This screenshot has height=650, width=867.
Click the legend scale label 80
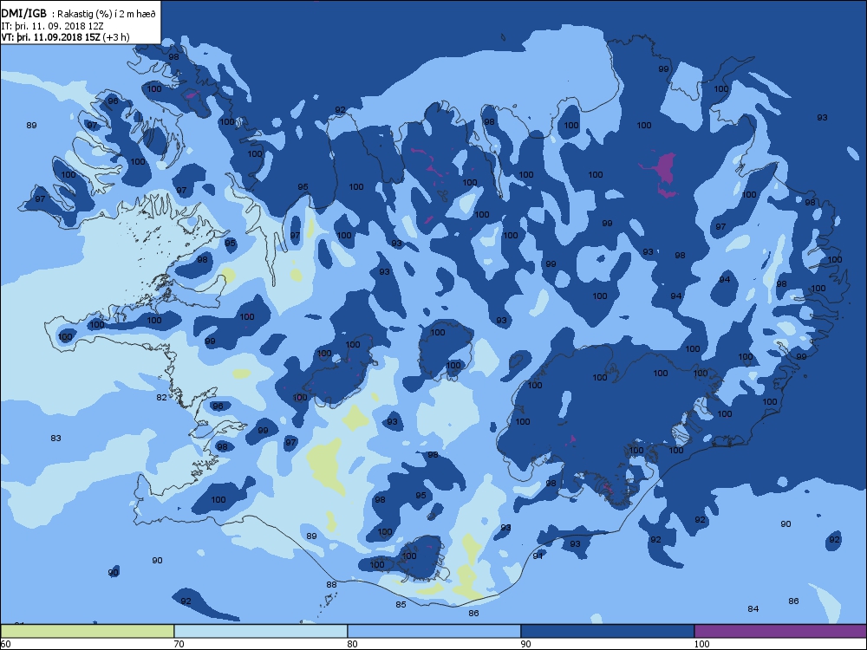(352, 644)
